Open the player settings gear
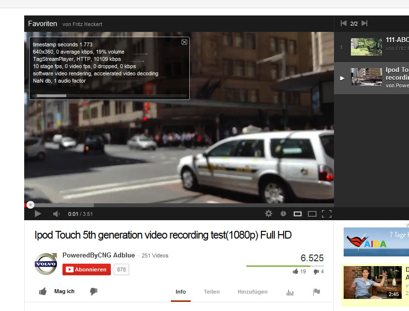The height and width of the screenshot is (311, 409). coord(269,213)
